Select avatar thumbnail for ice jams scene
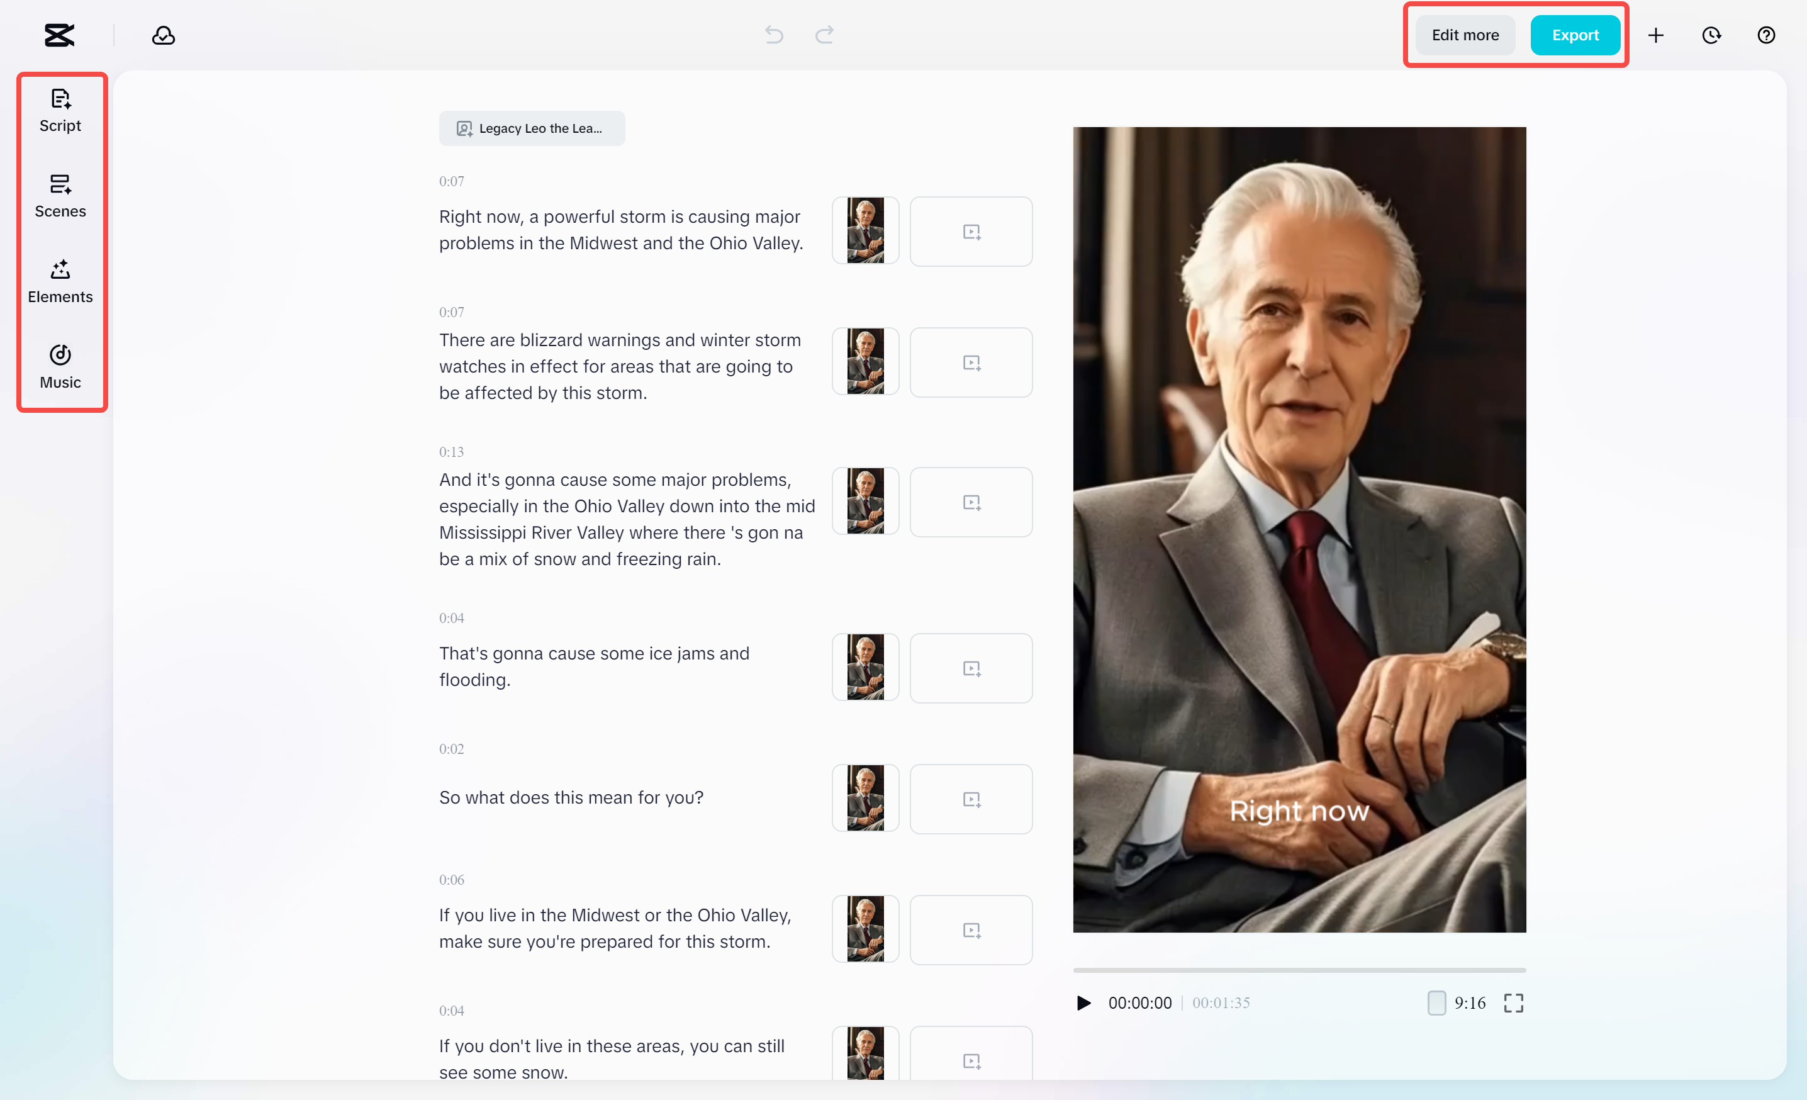The image size is (1807, 1100). pyautogui.click(x=865, y=667)
